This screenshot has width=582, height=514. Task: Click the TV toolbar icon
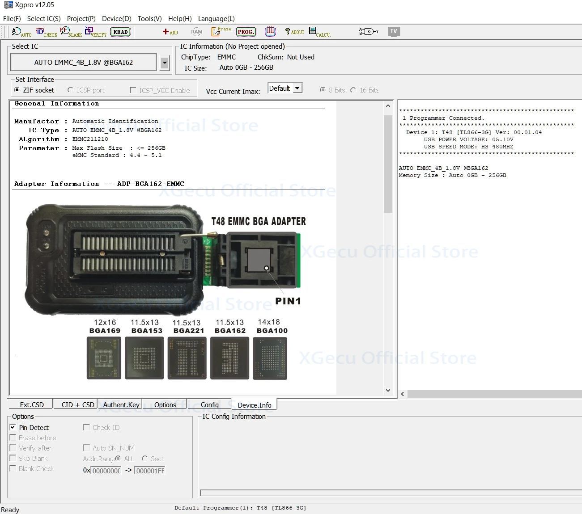(394, 31)
